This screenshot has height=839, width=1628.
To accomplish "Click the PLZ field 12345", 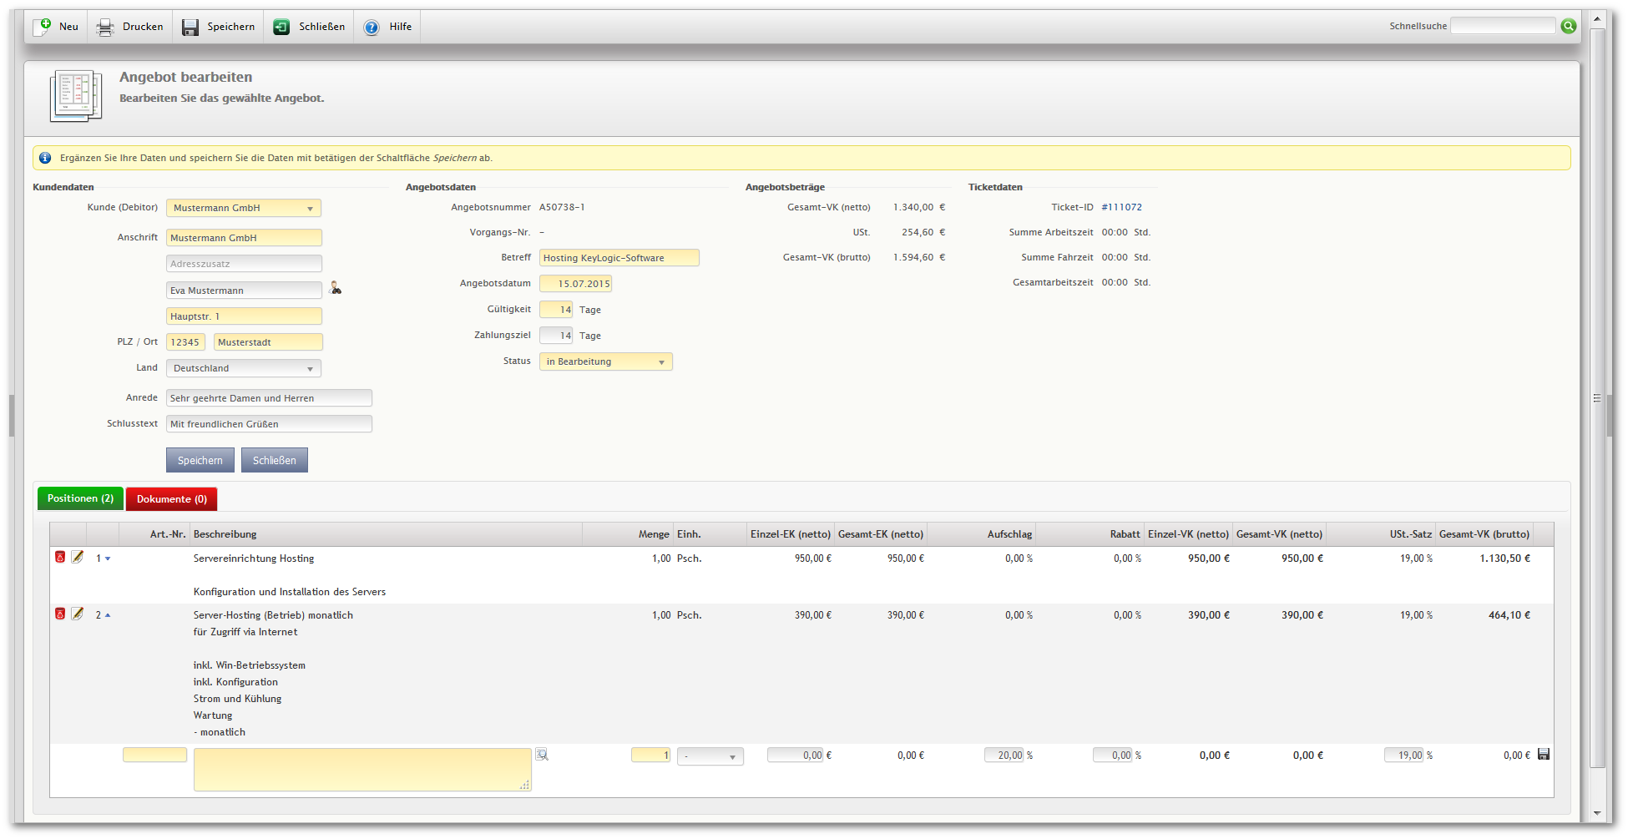I will pos(185,342).
